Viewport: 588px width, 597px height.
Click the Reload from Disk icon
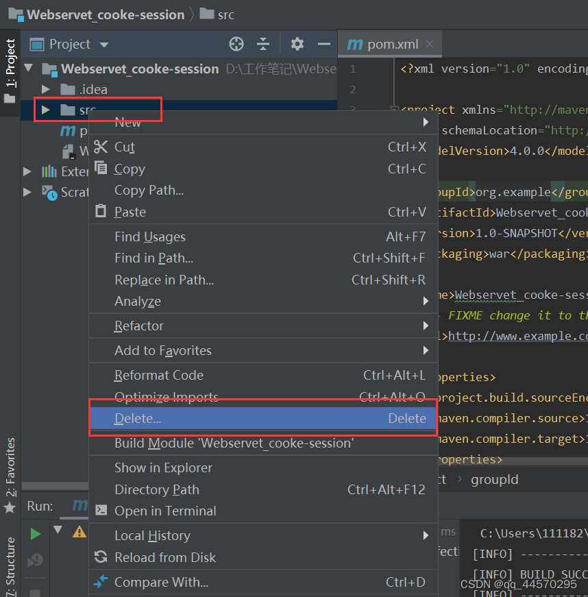[x=101, y=557]
